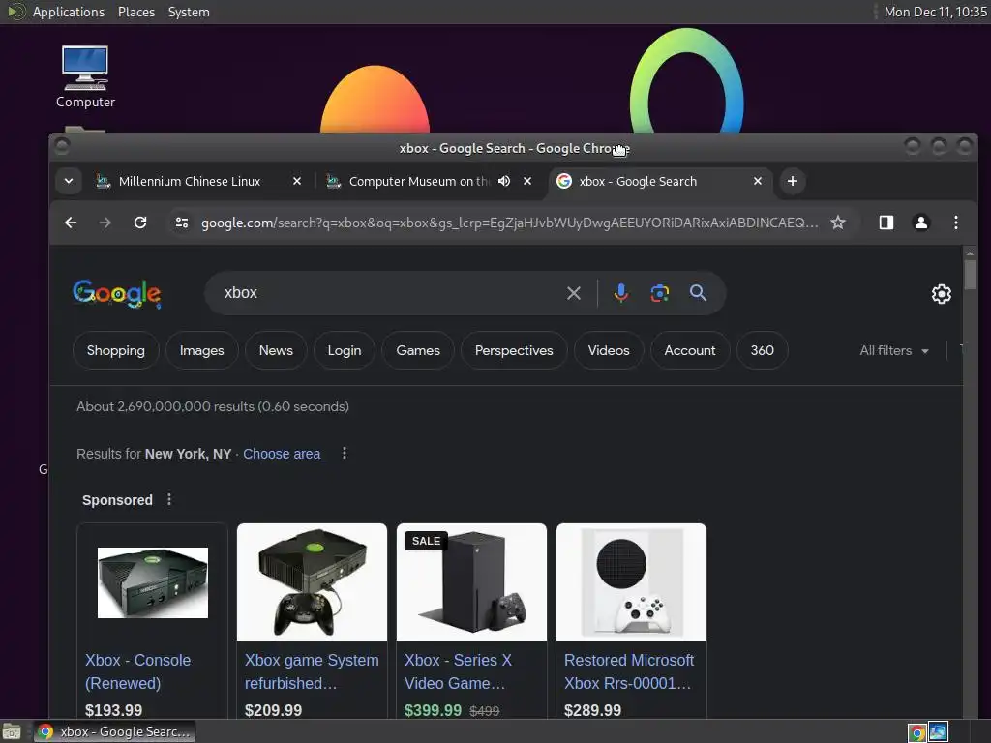Viewport: 991px width, 743px height.
Task: Open more options beside Sponsored label
Action: (168, 500)
